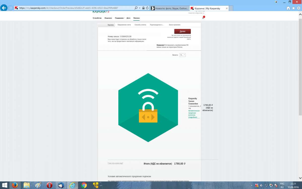The height and width of the screenshot is (189, 302).
Task: Select the 'Заказ выполнен' checkout step
Action: pos(174,25)
